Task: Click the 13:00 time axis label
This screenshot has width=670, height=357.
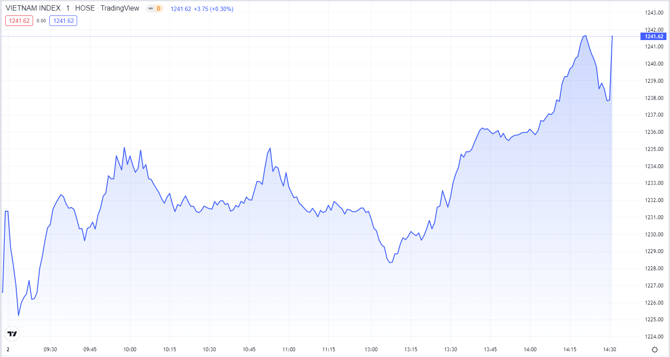Action: click(x=371, y=350)
